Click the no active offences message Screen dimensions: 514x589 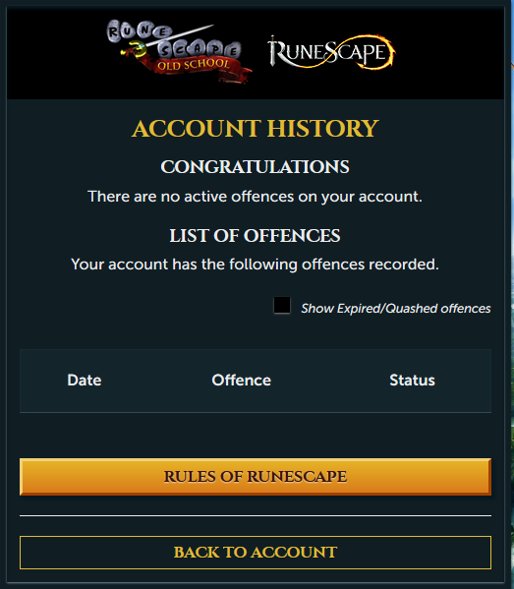click(x=256, y=197)
